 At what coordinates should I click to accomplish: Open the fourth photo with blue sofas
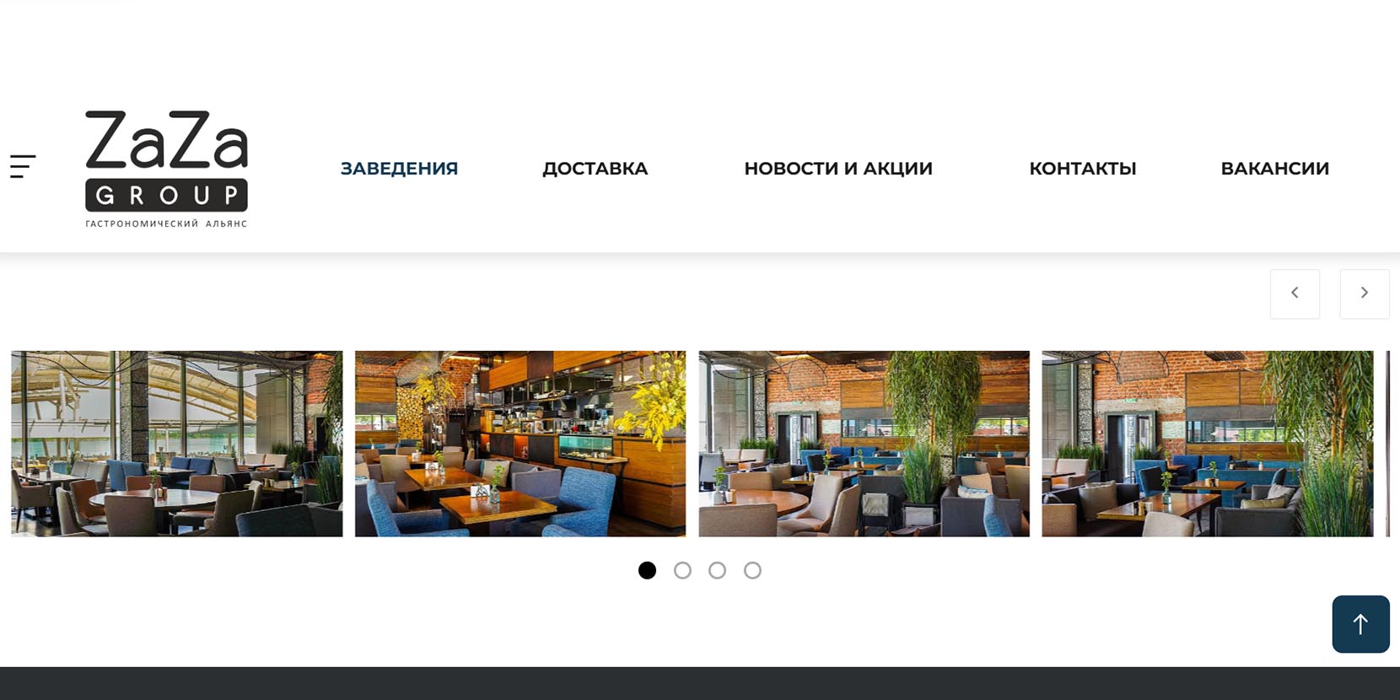(x=1208, y=444)
